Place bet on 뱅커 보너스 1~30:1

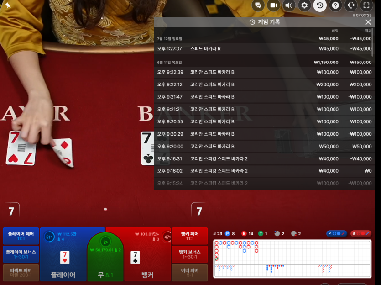pos(190,254)
